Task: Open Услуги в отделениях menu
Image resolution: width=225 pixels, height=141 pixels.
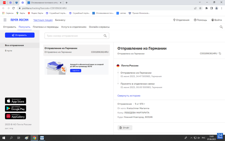Action: (74, 27)
